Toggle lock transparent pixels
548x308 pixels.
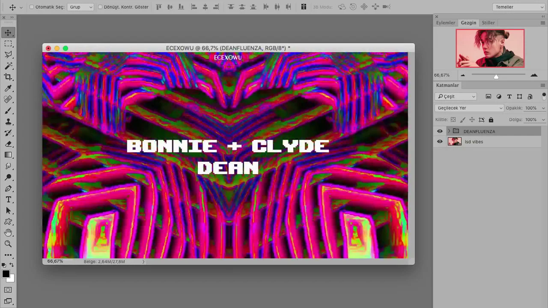(x=453, y=120)
